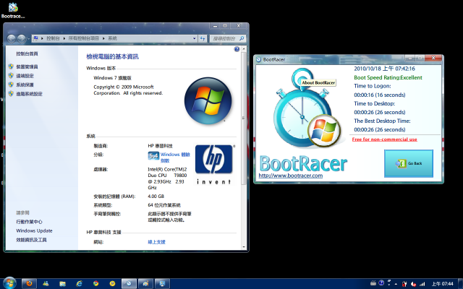Open the yellow round taskbar icon
This screenshot has width=463, height=289.
pos(112,284)
